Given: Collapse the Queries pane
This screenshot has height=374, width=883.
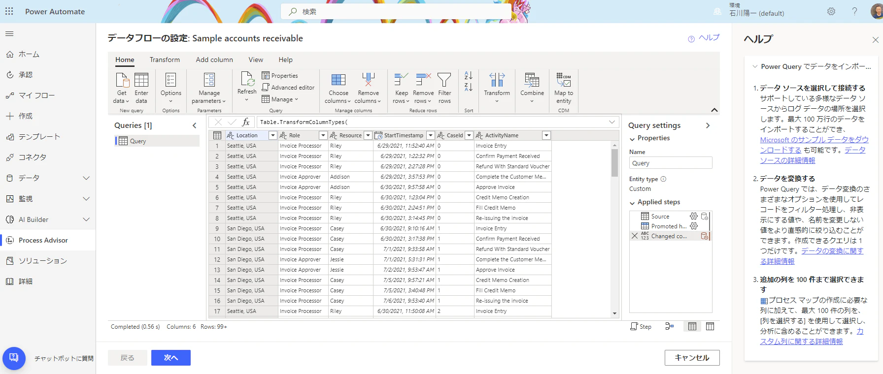Looking at the screenshot, I should pyautogui.click(x=195, y=125).
